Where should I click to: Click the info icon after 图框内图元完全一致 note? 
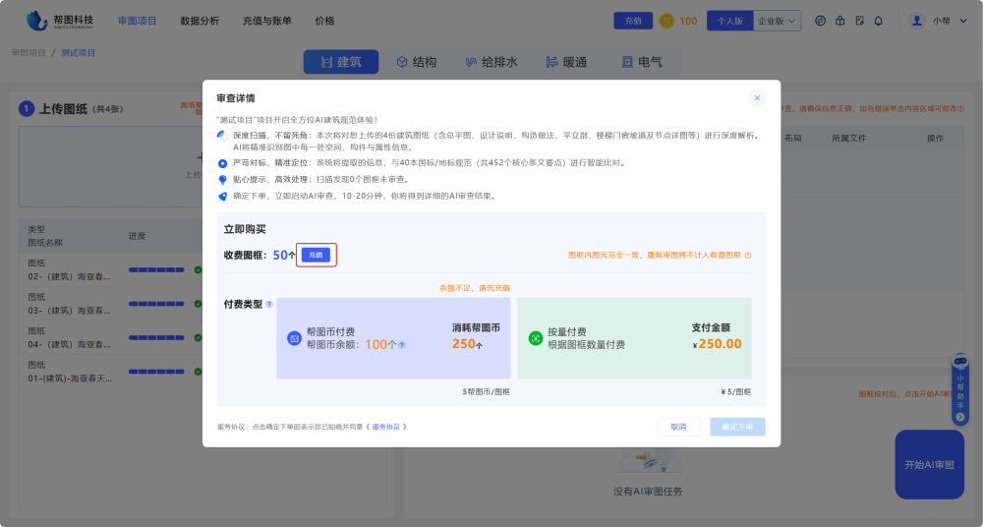[748, 256]
